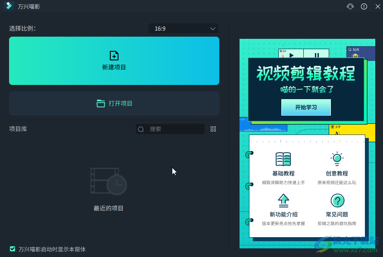Click the 开始学习 button
Screen dimensions: 383x257
coord(306,107)
